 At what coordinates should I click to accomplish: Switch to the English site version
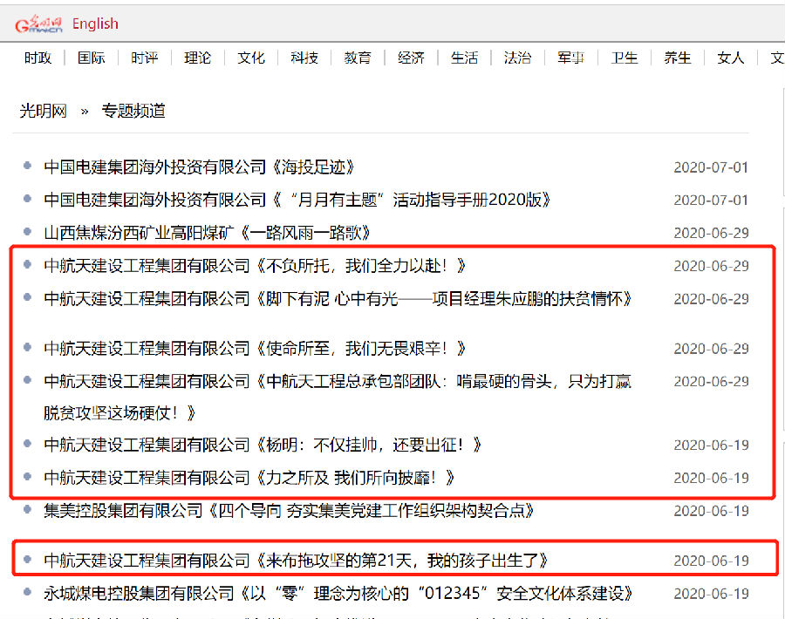pos(95,24)
